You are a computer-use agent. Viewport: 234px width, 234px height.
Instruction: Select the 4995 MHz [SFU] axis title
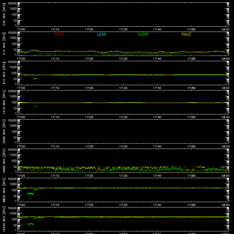tap(4, 161)
